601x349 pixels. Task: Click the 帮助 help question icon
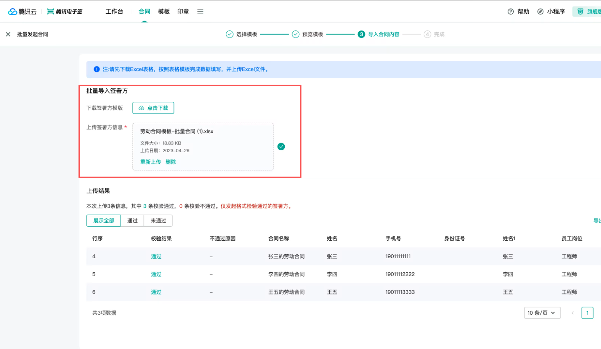pos(511,11)
